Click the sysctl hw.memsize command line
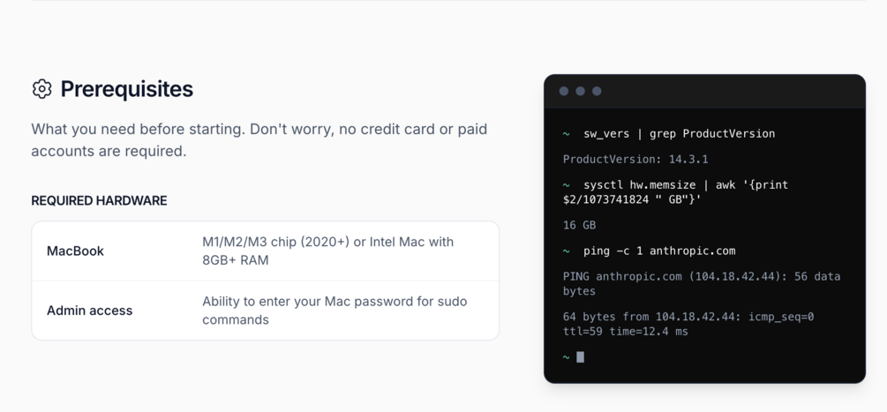887x412 pixels. tap(675, 192)
